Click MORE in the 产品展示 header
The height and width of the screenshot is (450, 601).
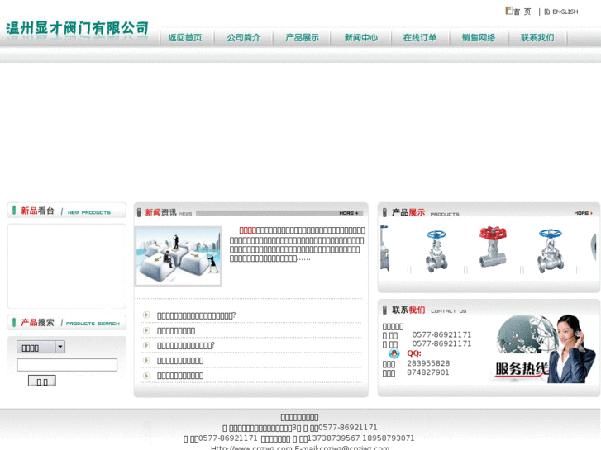[x=584, y=213]
